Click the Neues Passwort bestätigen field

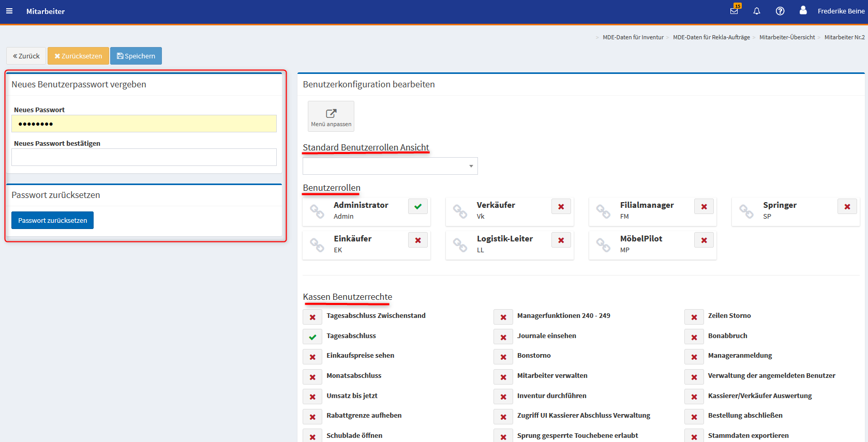(144, 157)
